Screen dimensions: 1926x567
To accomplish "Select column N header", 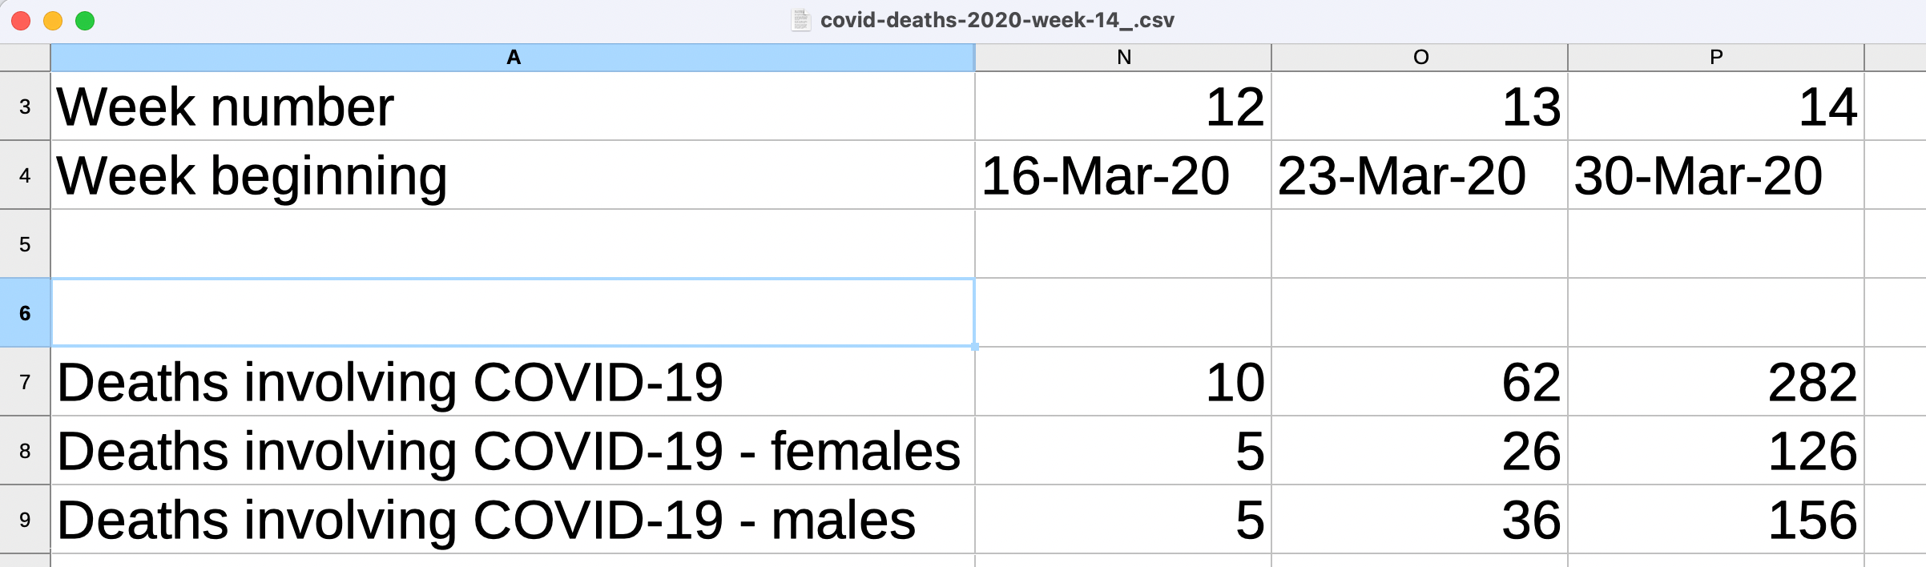I will pos(1123,58).
